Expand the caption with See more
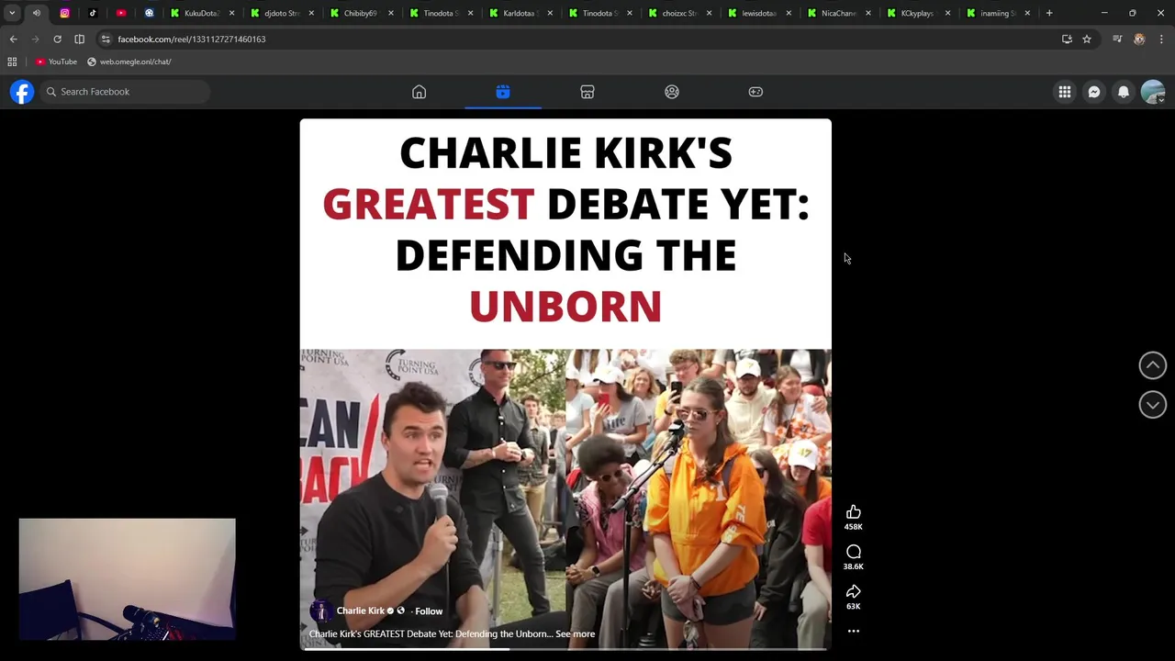Image resolution: width=1175 pixels, height=661 pixels. tap(576, 634)
